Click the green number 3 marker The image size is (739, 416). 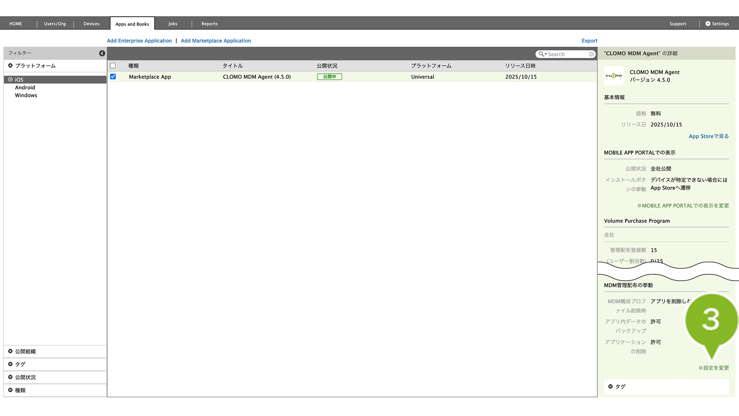click(x=711, y=320)
